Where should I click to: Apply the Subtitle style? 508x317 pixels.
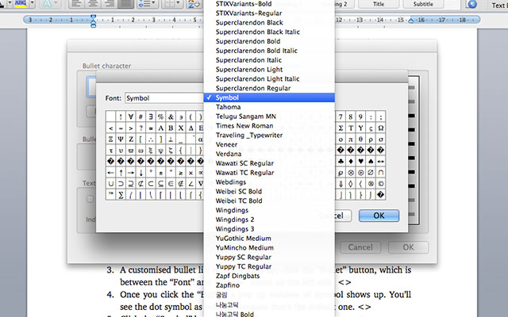(x=423, y=4)
